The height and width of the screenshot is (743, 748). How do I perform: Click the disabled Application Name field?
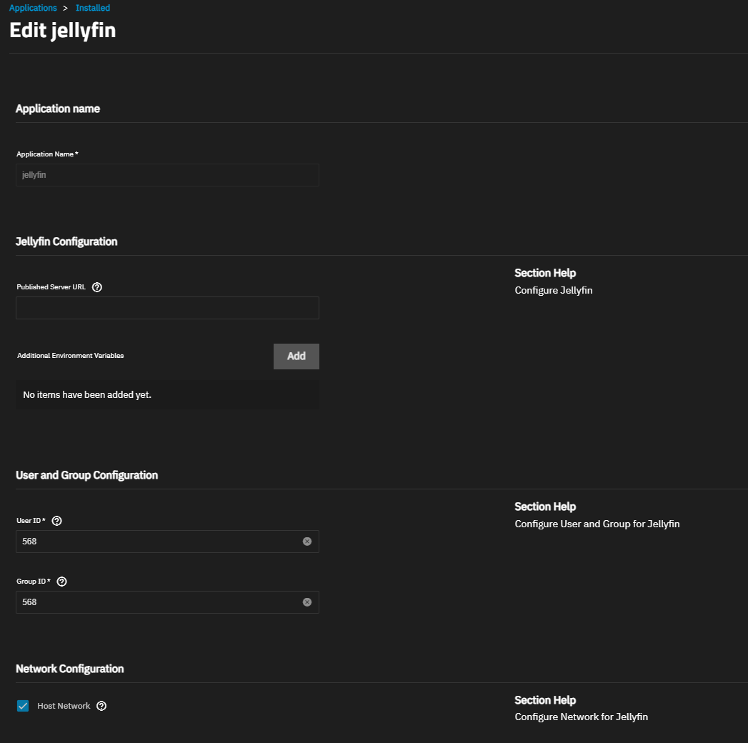(x=167, y=175)
